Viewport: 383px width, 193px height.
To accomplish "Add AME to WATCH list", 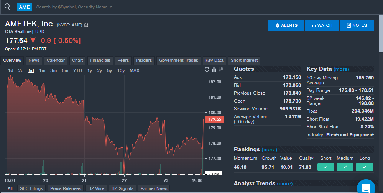I will (322, 25).
